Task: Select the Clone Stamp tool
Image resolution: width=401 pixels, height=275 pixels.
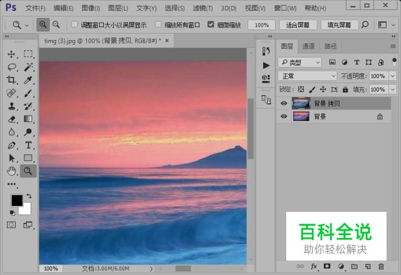Action: [11, 106]
